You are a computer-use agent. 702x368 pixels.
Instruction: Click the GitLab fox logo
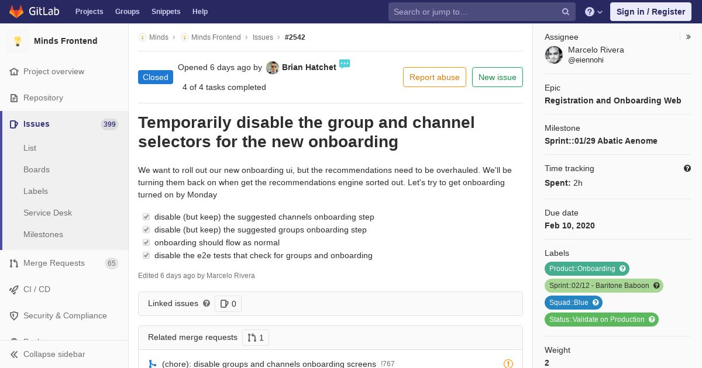(x=16, y=11)
